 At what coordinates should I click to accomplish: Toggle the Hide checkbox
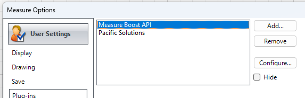[x=257, y=77]
